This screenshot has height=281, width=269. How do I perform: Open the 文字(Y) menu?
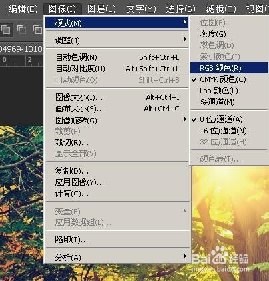(x=141, y=9)
